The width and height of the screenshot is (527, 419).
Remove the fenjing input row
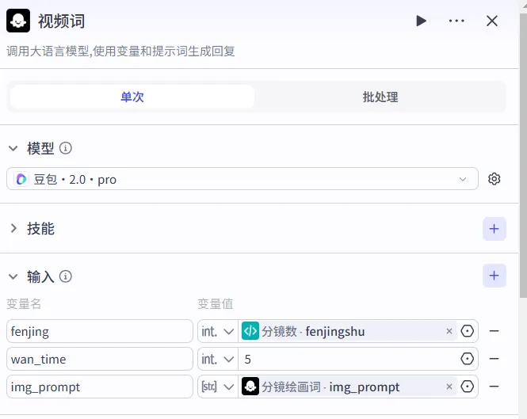pyautogui.click(x=494, y=331)
